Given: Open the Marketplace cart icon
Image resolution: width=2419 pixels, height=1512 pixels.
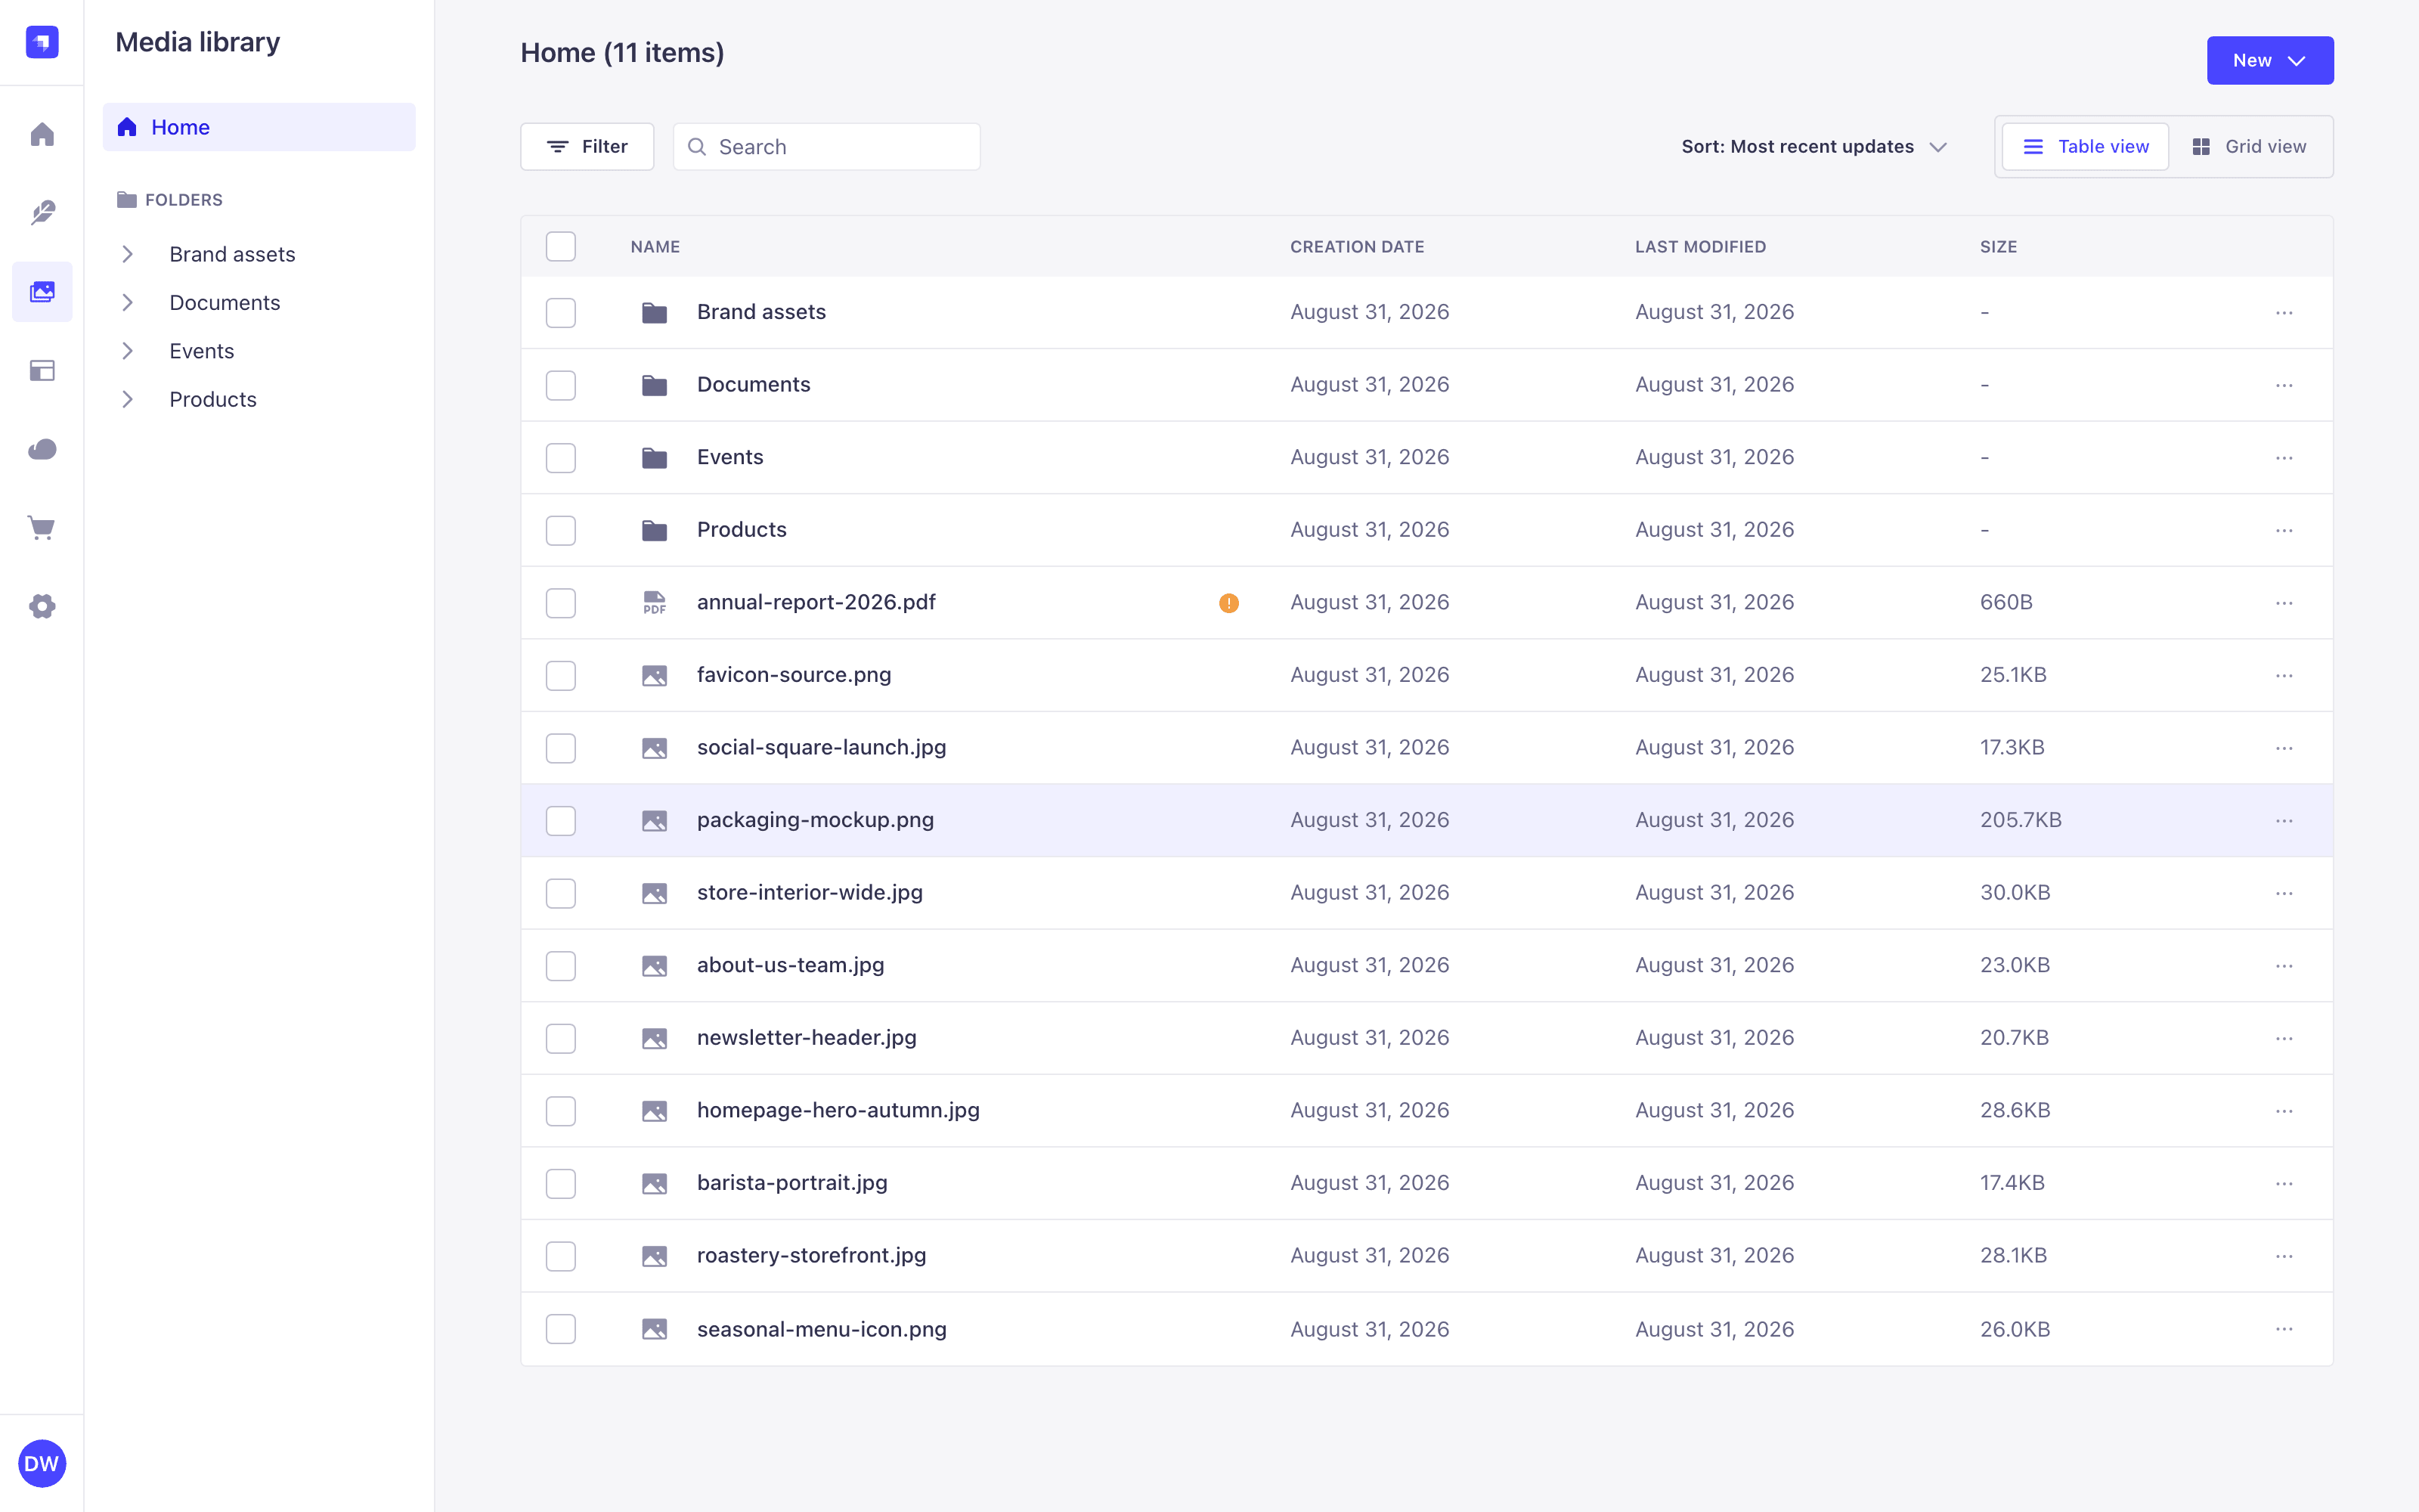Looking at the screenshot, I should (42, 527).
